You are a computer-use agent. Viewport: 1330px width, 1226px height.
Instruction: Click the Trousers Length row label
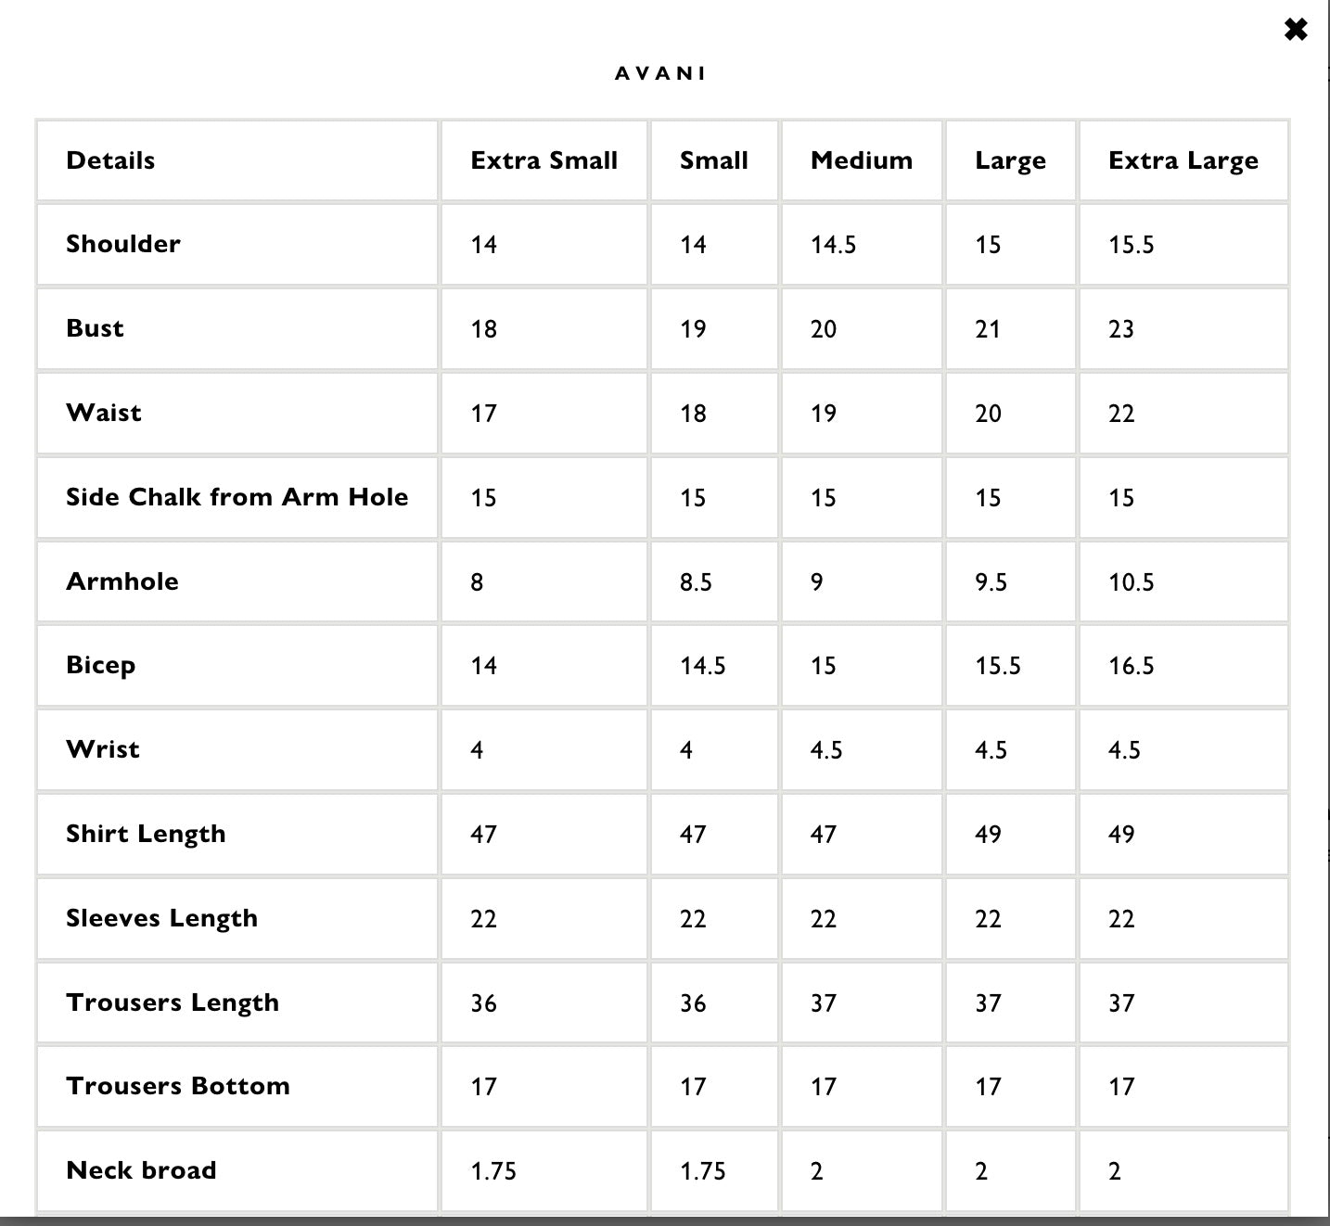click(x=173, y=1003)
